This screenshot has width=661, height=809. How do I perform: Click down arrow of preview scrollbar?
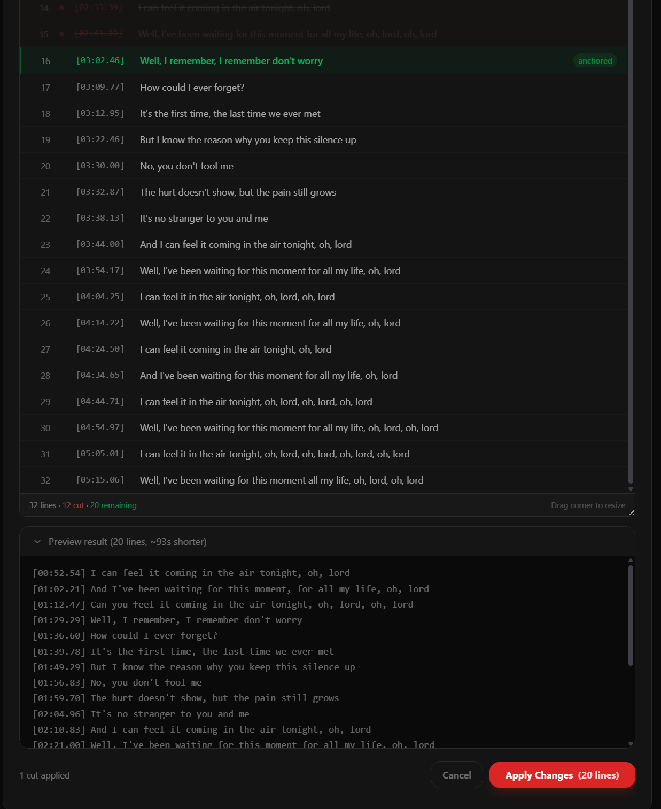(x=631, y=744)
